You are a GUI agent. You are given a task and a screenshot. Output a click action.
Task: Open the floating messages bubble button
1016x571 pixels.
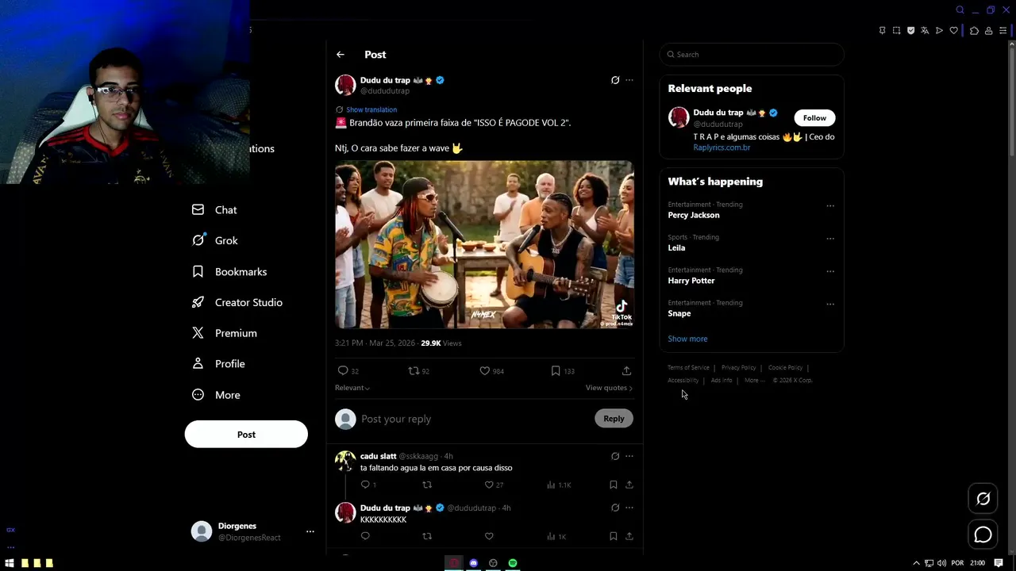(983, 535)
